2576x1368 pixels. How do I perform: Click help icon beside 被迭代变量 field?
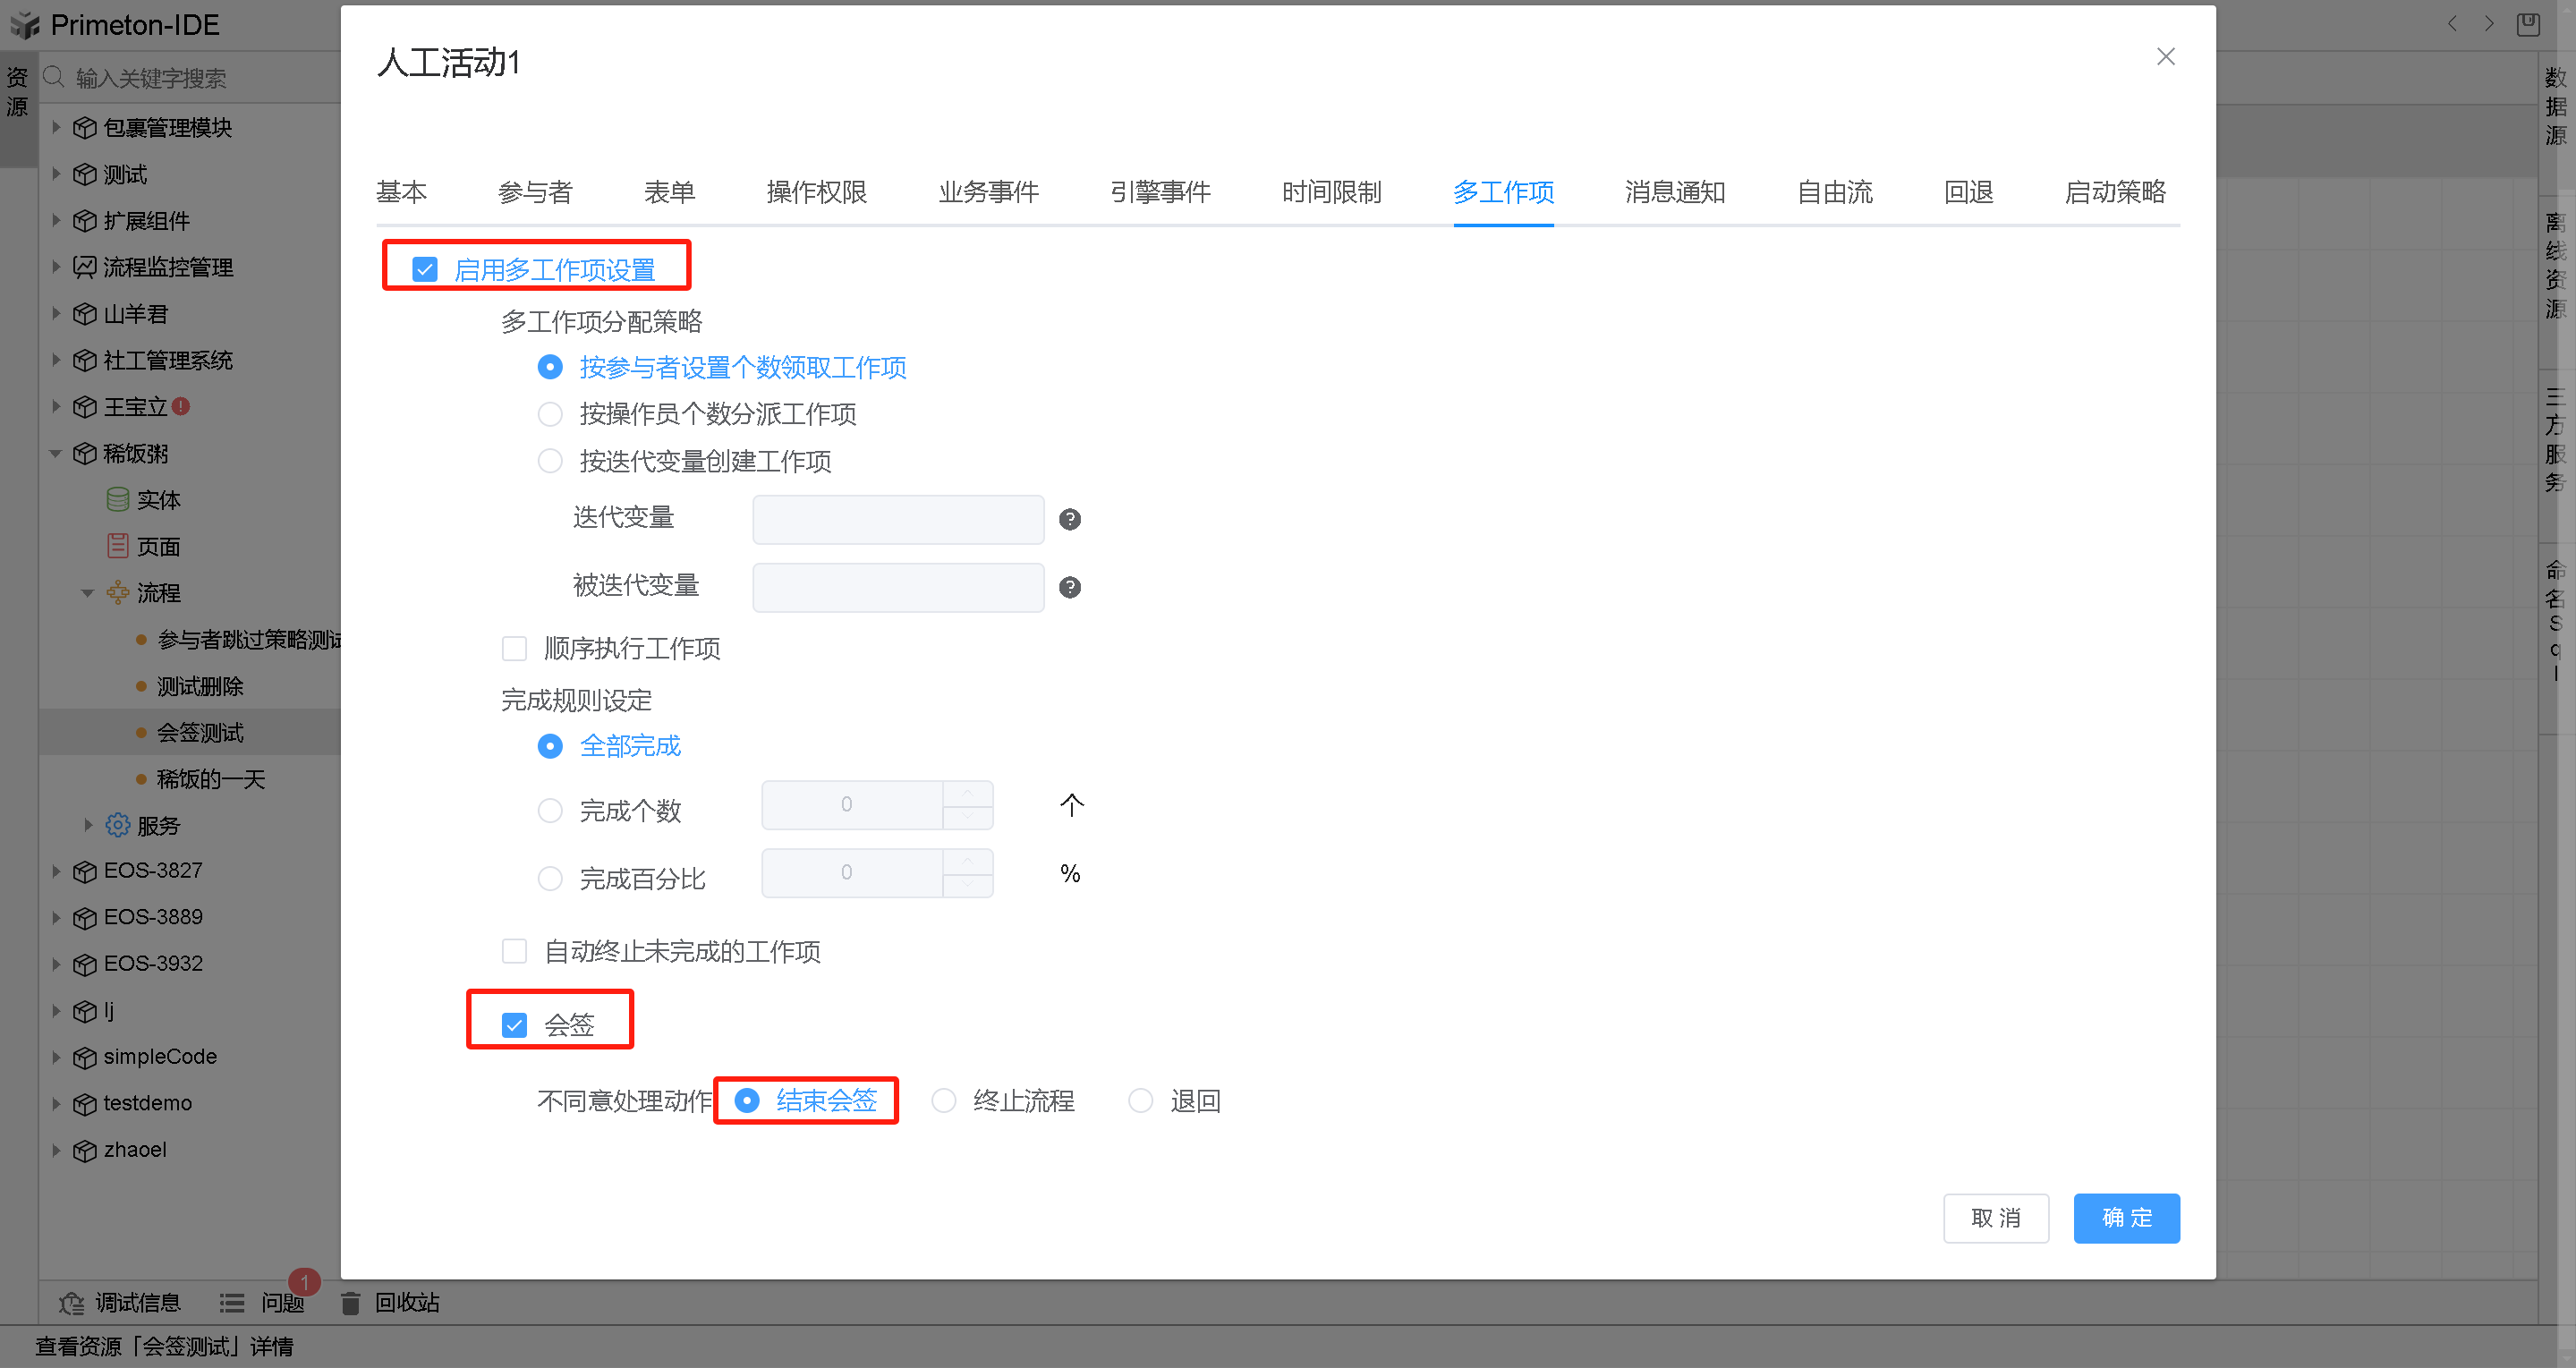click(1069, 587)
